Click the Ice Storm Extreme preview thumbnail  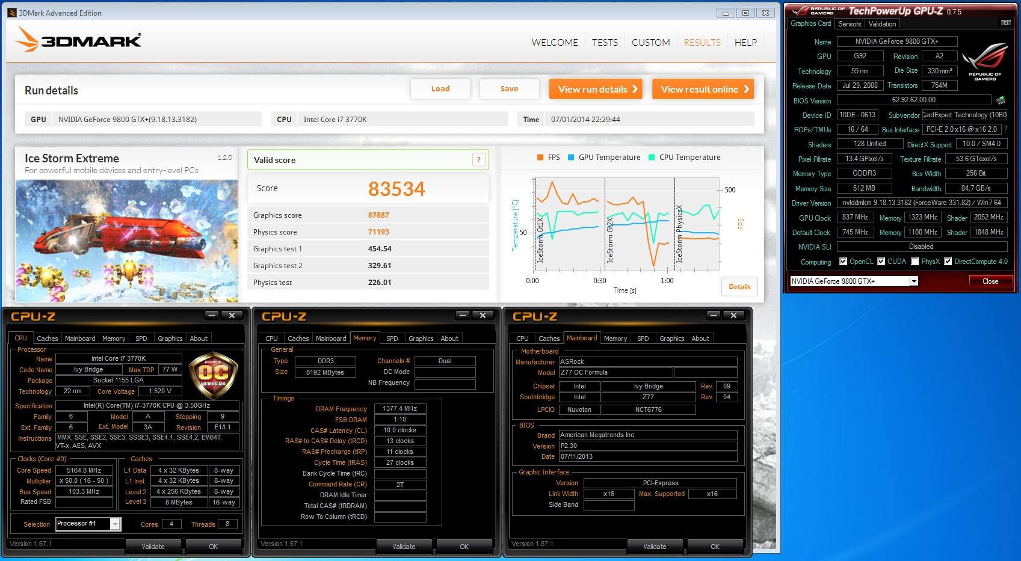coord(126,241)
